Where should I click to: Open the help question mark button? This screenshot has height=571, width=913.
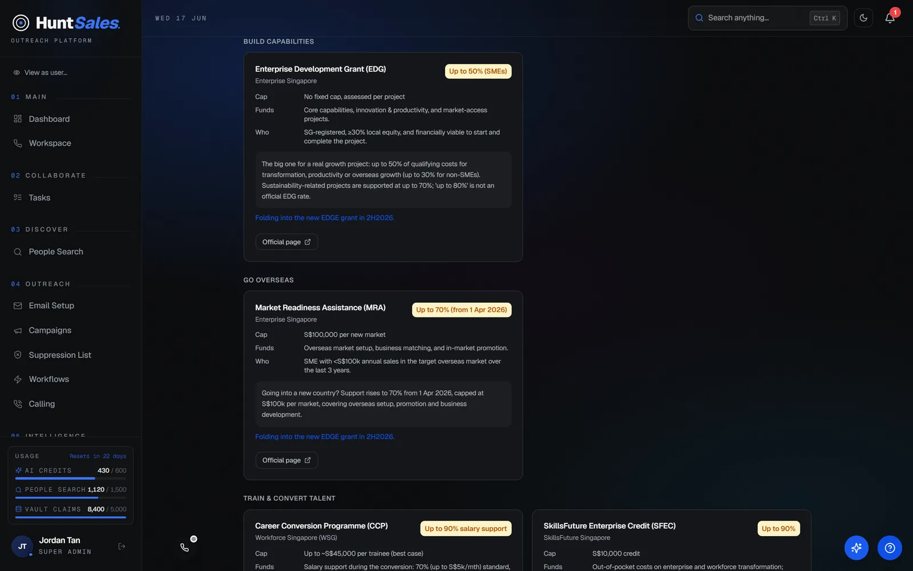point(890,548)
